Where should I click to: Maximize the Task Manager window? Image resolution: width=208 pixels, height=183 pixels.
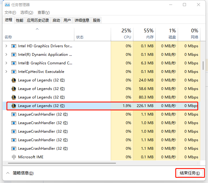coord(184,5)
